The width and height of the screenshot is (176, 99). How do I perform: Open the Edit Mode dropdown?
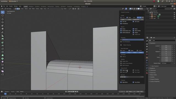[x=9, y=9]
